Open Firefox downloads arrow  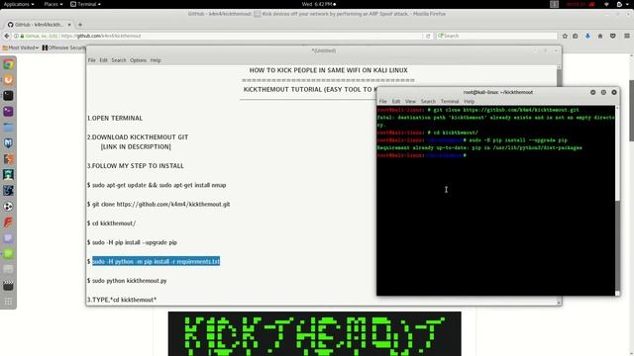[x=587, y=36]
